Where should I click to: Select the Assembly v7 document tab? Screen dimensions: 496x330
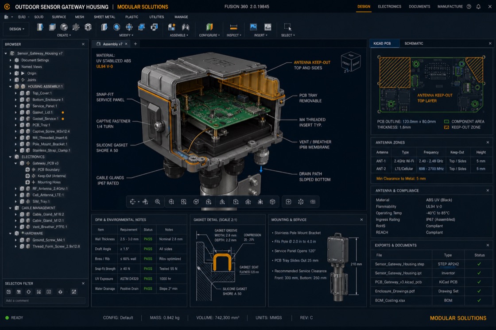pyautogui.click(x=112, y=44)
